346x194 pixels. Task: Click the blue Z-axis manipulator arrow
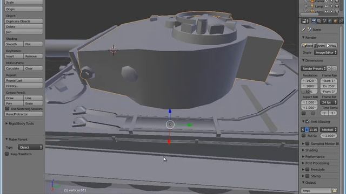click(170, 111)
